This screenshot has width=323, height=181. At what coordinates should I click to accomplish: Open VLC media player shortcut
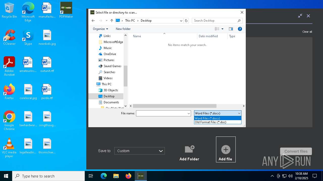(9, 148)
